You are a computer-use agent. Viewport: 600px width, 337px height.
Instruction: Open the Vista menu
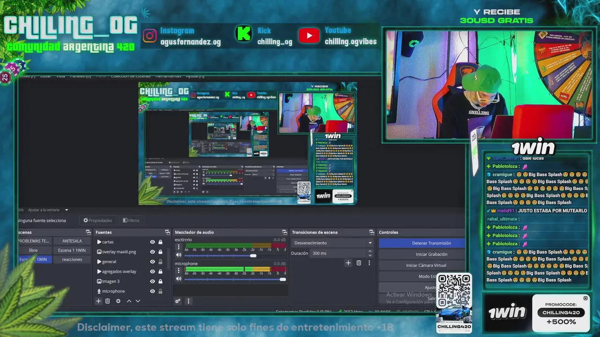point(61,76)
